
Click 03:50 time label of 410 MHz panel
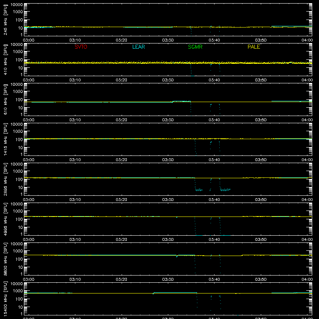click(261, 80)
